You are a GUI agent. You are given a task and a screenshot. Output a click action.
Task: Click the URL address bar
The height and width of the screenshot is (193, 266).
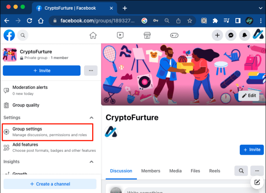[98, 21]
